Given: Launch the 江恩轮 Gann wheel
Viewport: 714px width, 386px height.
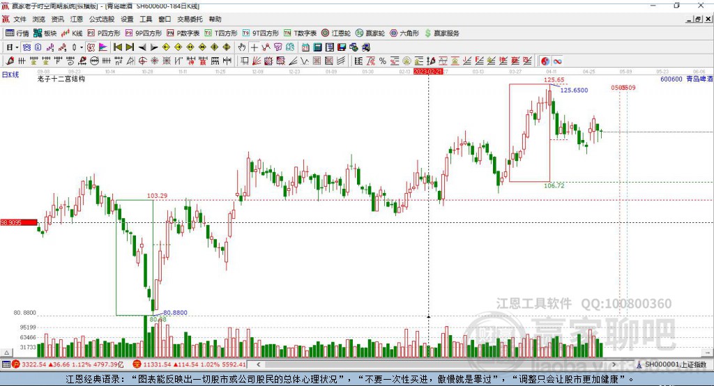Looking at the screenshot, I should (x=336, y=33).
